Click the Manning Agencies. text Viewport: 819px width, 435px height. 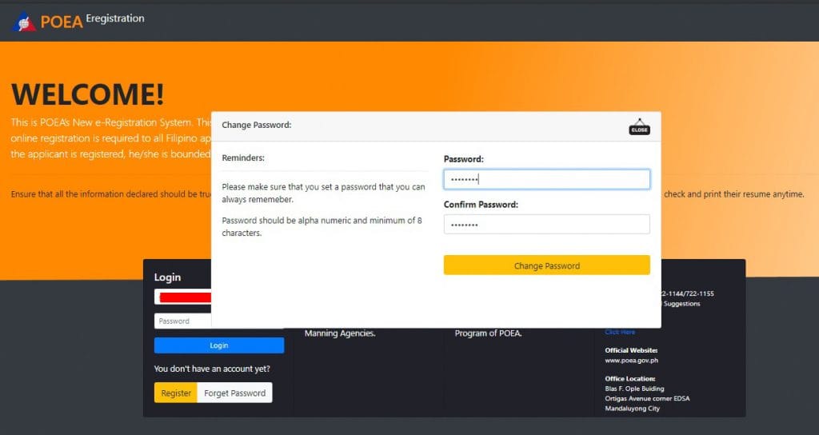(x=340, y=333)
